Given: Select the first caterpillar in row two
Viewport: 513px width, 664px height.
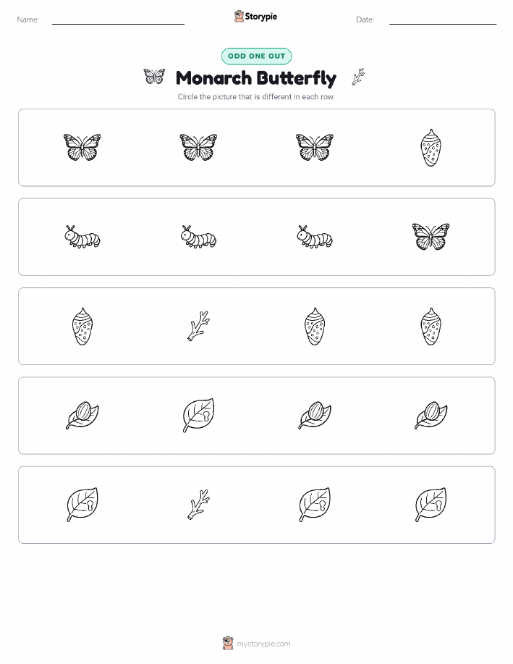Looking at the screenshot, I should [82, 238].
